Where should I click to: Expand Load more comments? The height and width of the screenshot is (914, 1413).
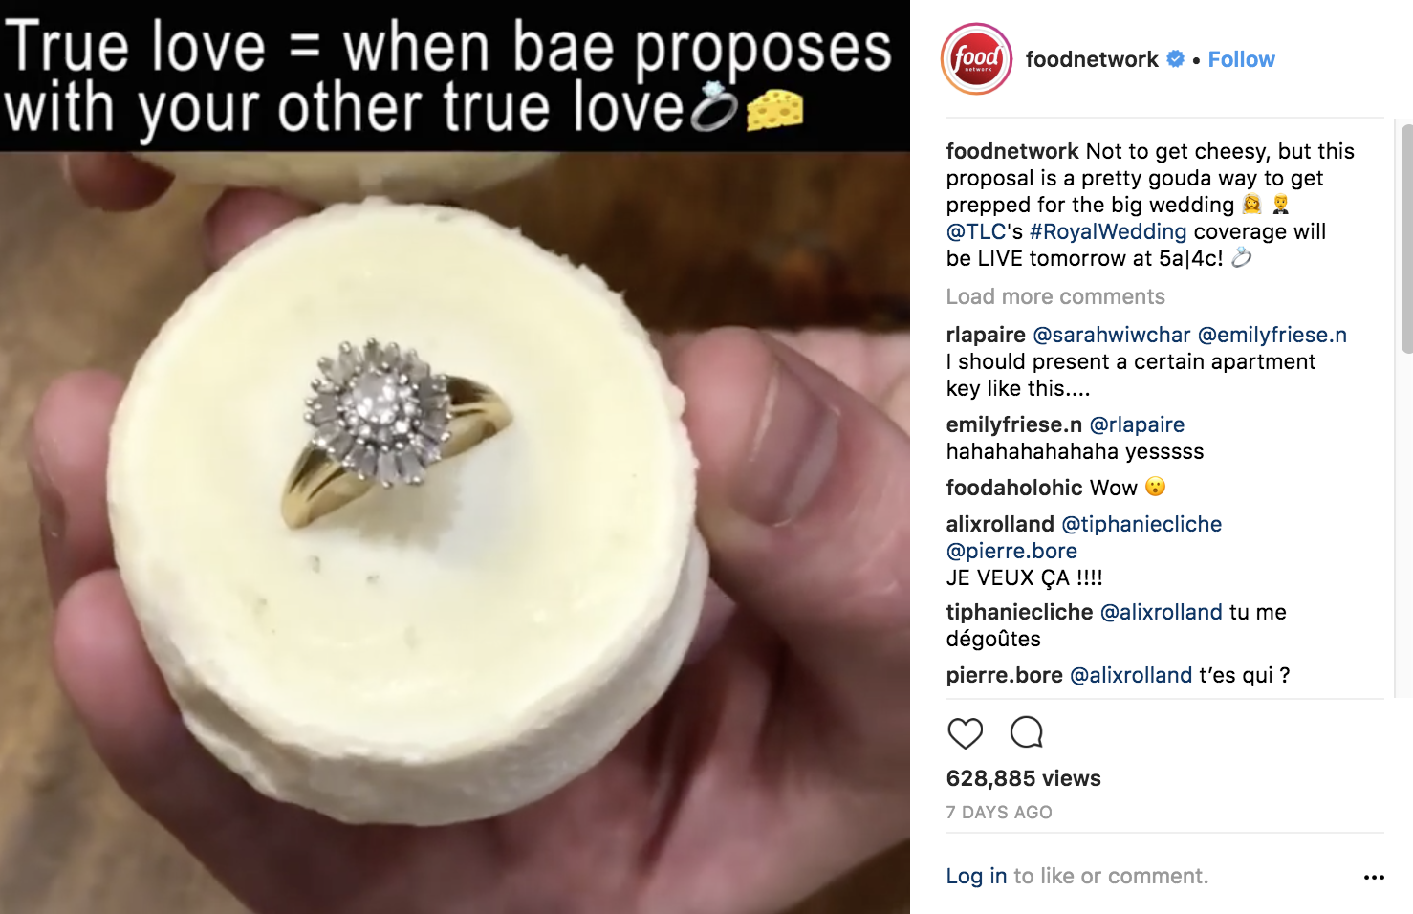coord(1055,296)
